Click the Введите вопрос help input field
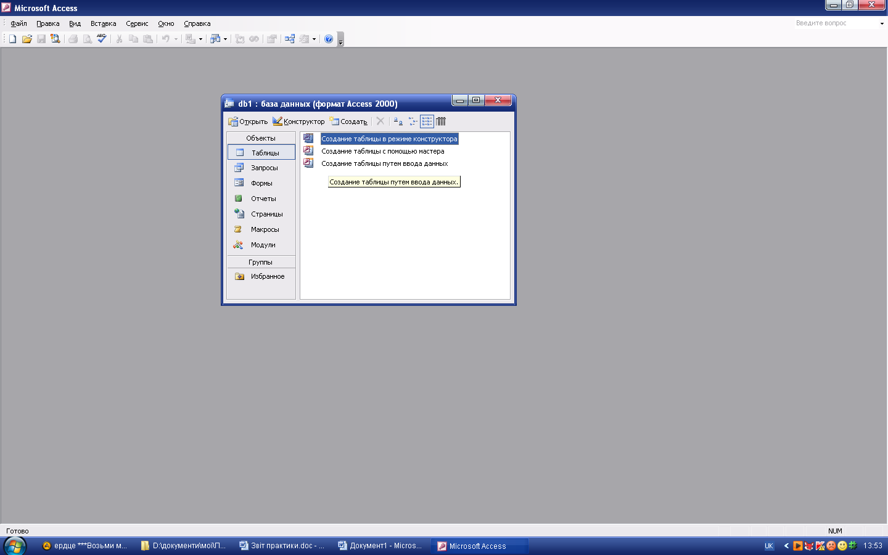Screen dimensions: 888x555 pos(836,23)
